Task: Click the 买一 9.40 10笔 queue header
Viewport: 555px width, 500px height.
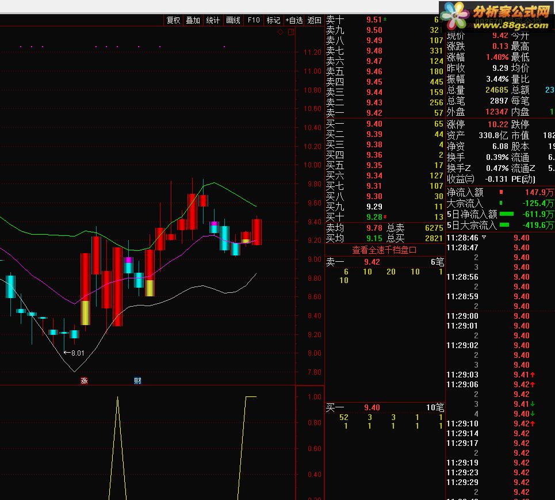Action: coord(384,407)
